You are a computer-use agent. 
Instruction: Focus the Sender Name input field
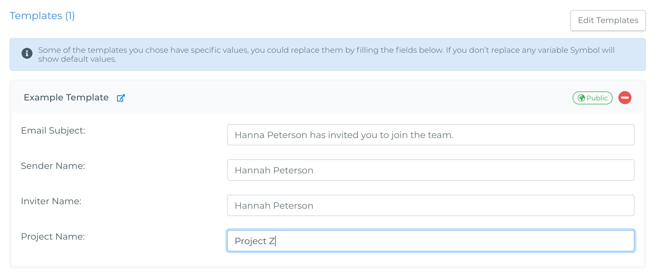(431, 170)
